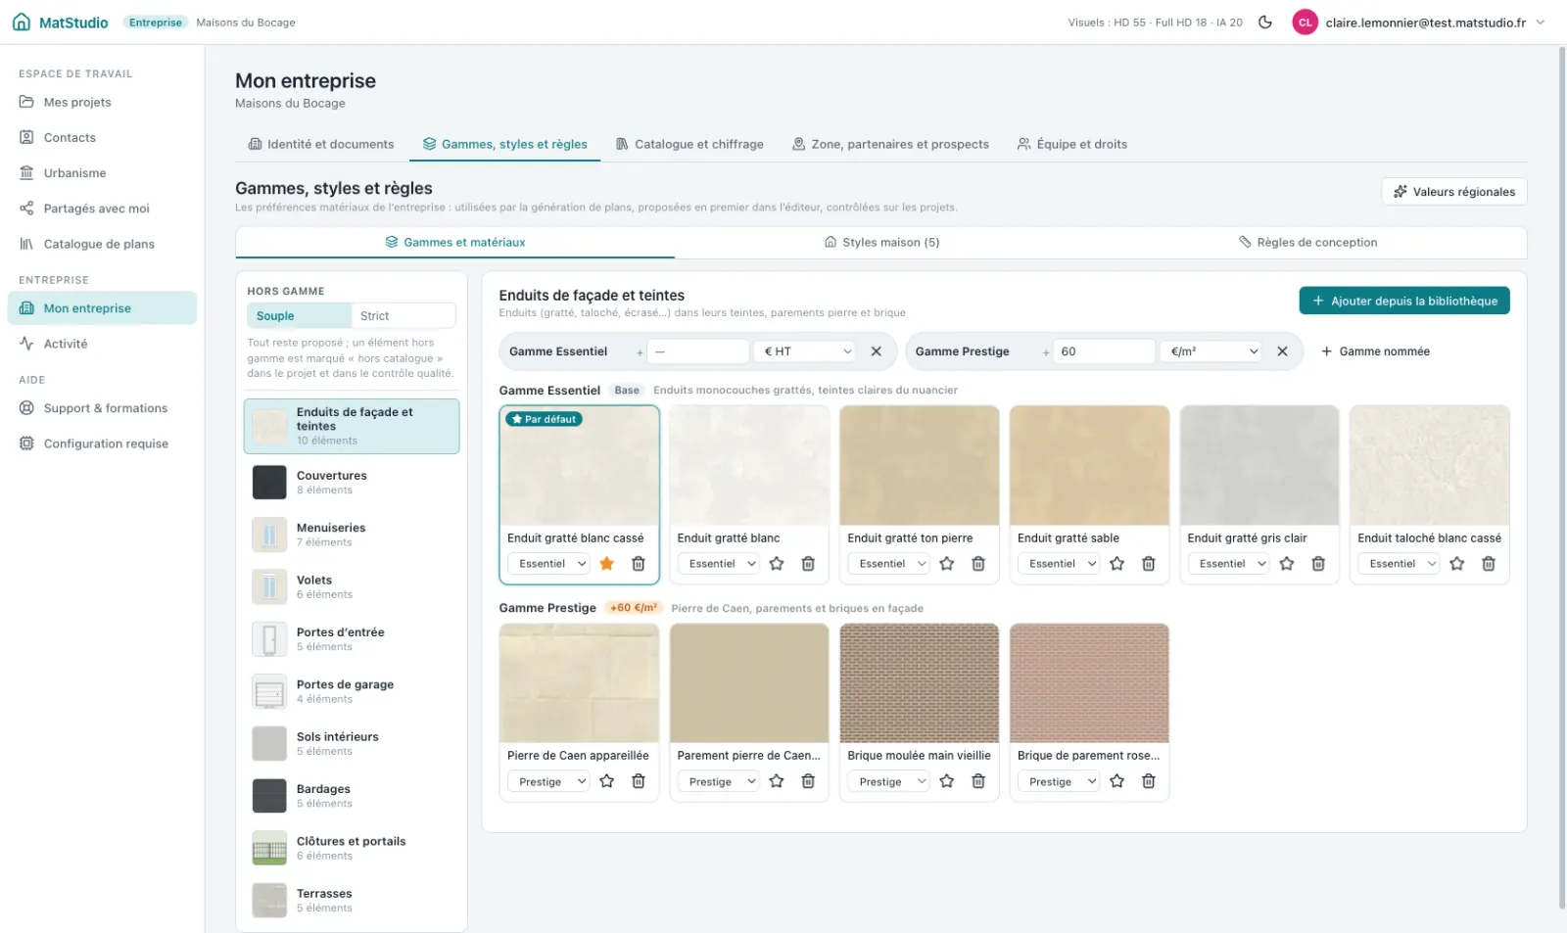Screen dimensions: 1567x933
Task: Click the Gamme Prestige price input field
Action: 1103,351
